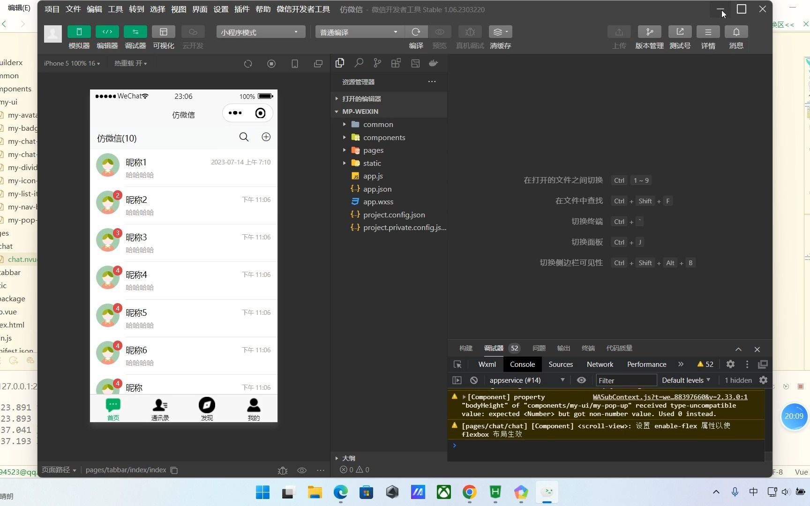Click the simulator refresh icon
Viewport: 810px width, 506px height.
pyautogui.click(x=248, y=64)
